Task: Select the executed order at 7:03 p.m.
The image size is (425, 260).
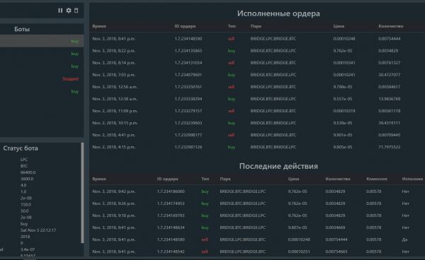Action: coord(257,75)
